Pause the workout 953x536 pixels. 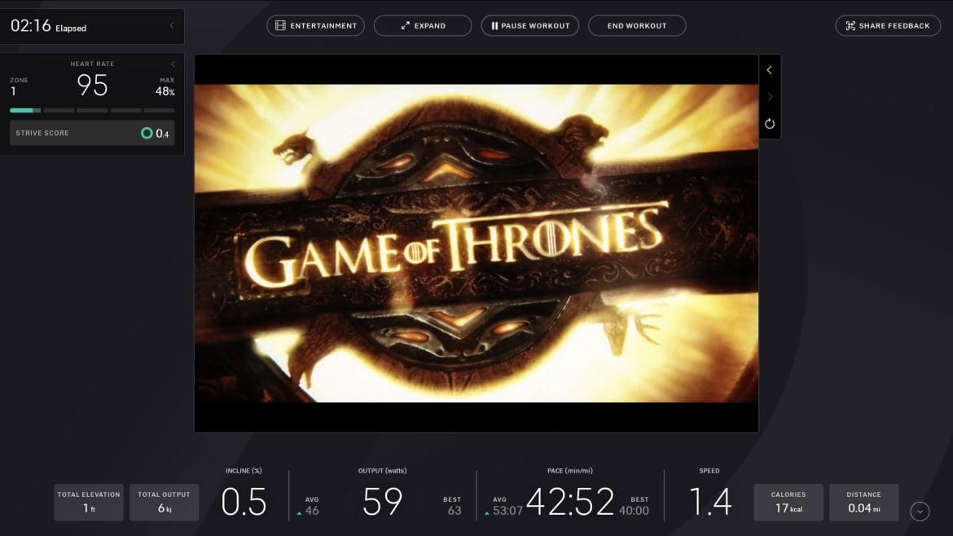tap(530, 25)
